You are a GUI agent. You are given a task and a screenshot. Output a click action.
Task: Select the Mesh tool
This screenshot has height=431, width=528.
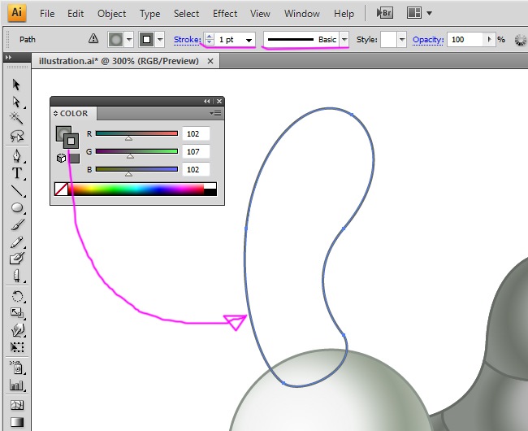[x=17, y=405]
